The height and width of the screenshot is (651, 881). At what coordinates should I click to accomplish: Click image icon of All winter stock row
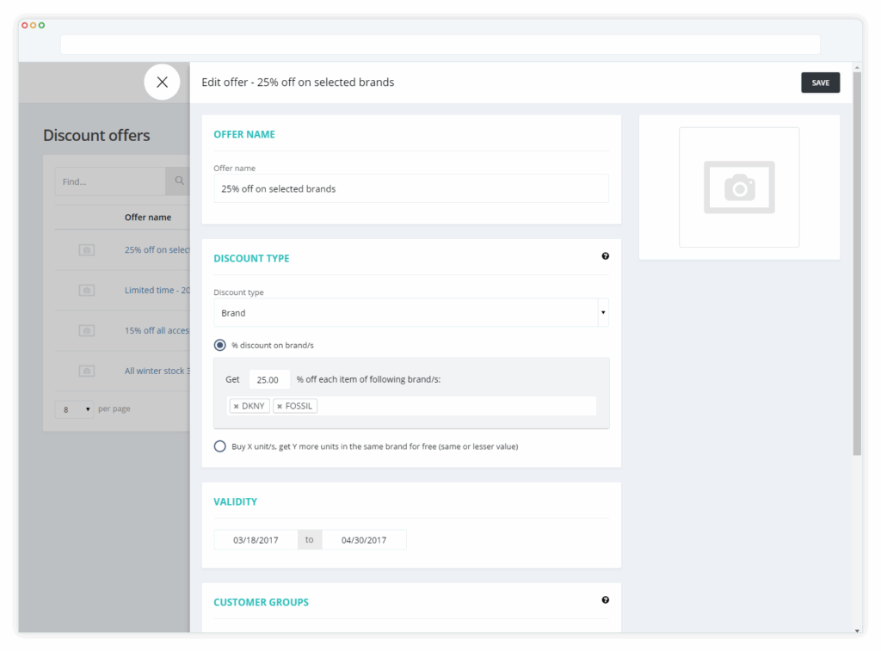87,372
